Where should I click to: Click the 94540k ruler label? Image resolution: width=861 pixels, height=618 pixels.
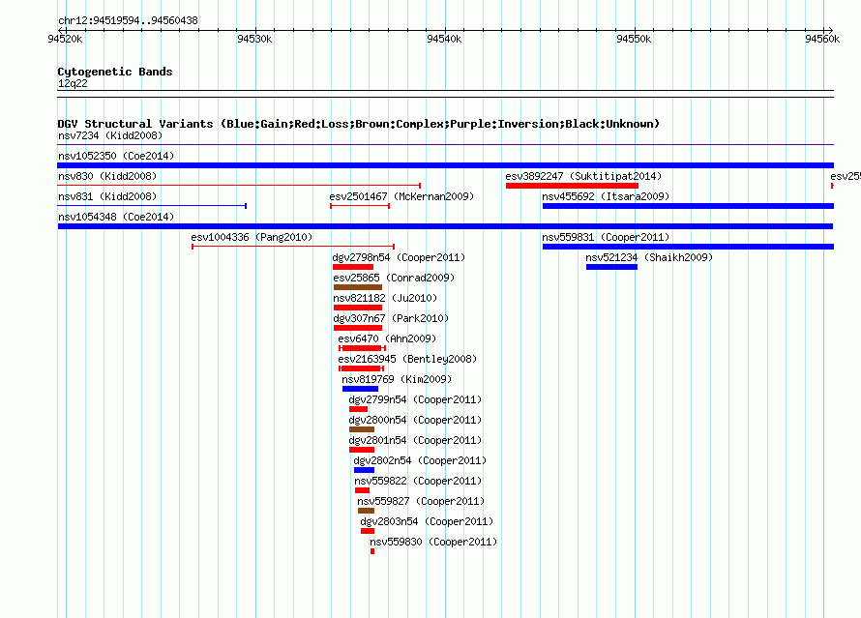tap(444, 39)
